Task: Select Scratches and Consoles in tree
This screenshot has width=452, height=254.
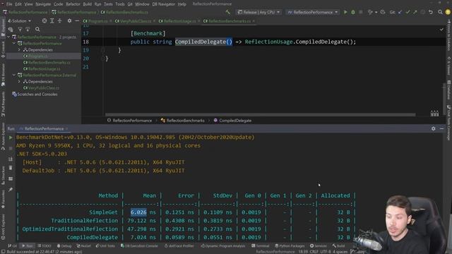Action: click(37, 94)
